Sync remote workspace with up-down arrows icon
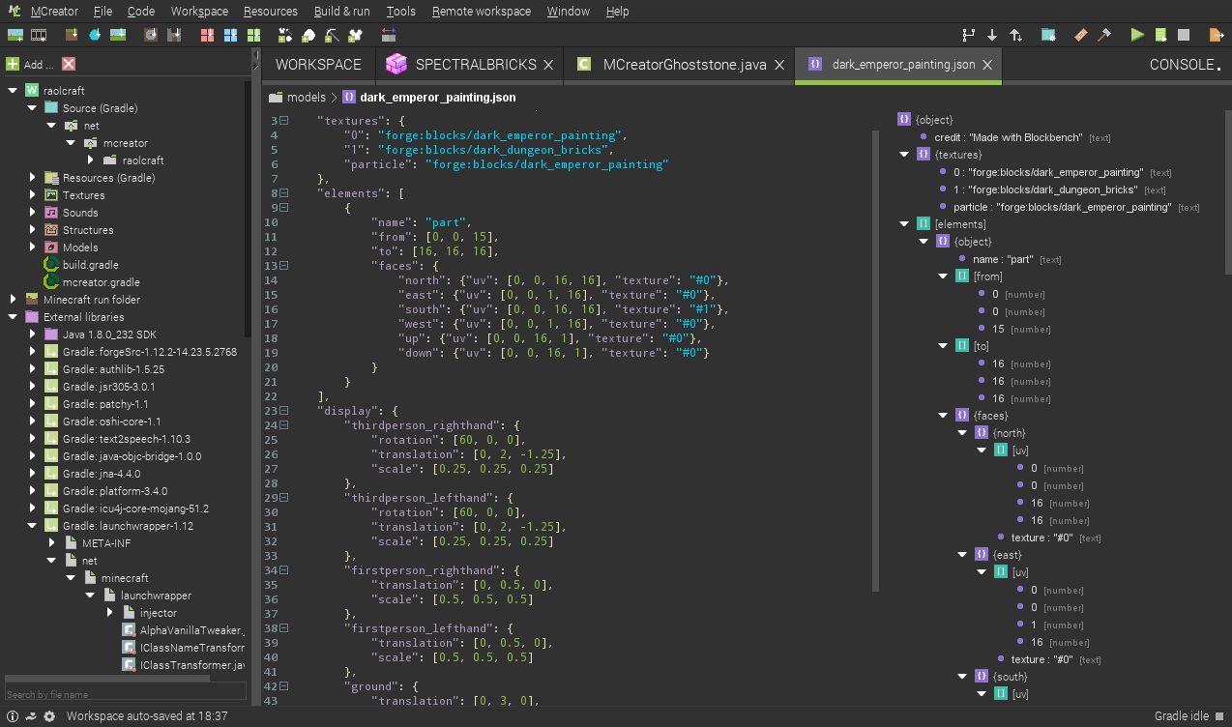 click(1015, 35)
